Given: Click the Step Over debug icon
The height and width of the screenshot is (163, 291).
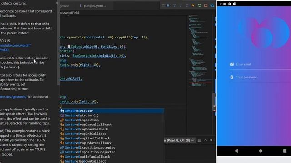Looking at the screenshot, I should (x=174, y=5).
